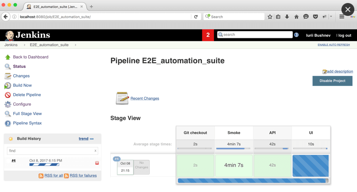Cancel build #4 with red X icon
This screenshot has width=357, height=192.
pyautogui.click(x=97, y=163)
